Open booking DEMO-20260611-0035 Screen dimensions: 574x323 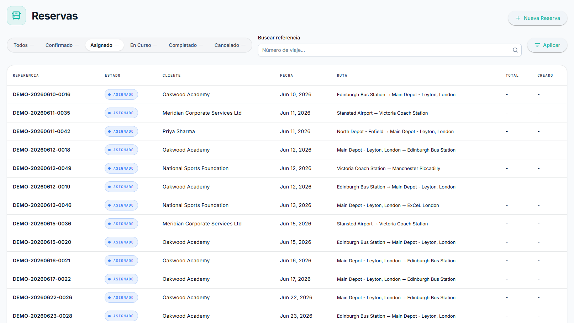pos(41,113)
